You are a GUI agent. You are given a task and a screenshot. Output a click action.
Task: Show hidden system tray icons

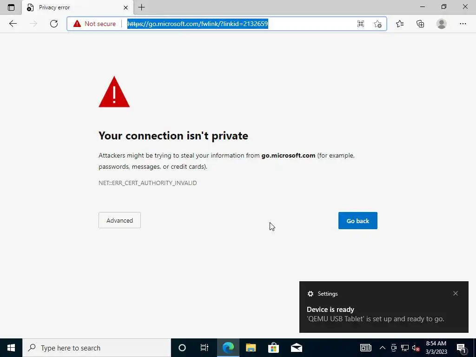point(383,348)
